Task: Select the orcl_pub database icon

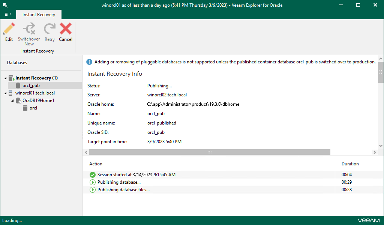Action: point(18,85)
